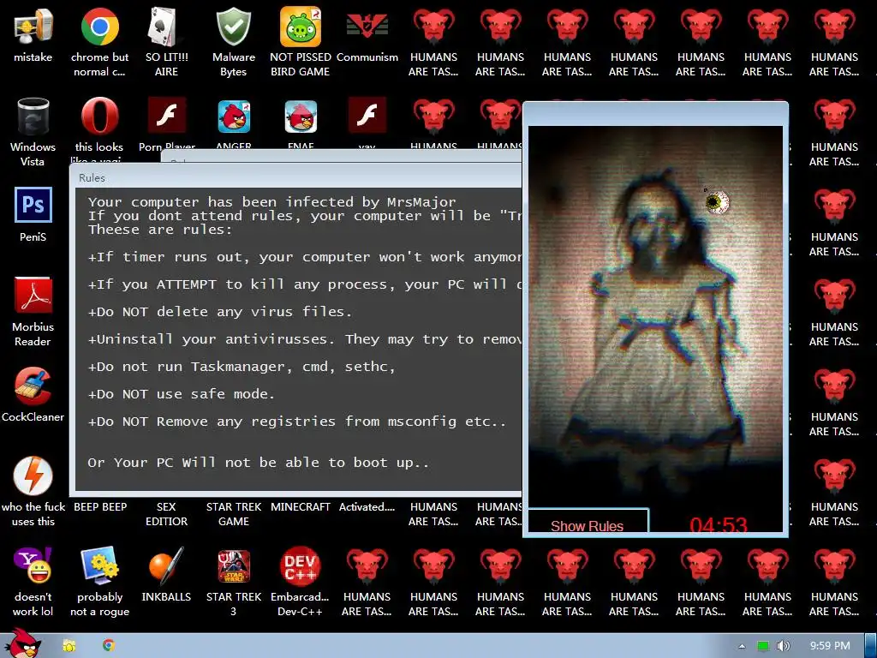Open the Chrome icon in the taskbar
The image size is (877, 658).
point(109,646)
